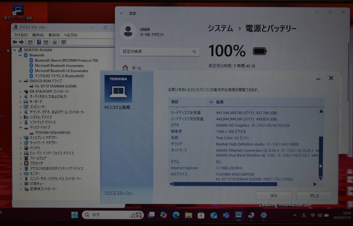Click the Scan for hardware changes monitor icon
The height and width of the screenshot is (226, 353).
point(63,42)
